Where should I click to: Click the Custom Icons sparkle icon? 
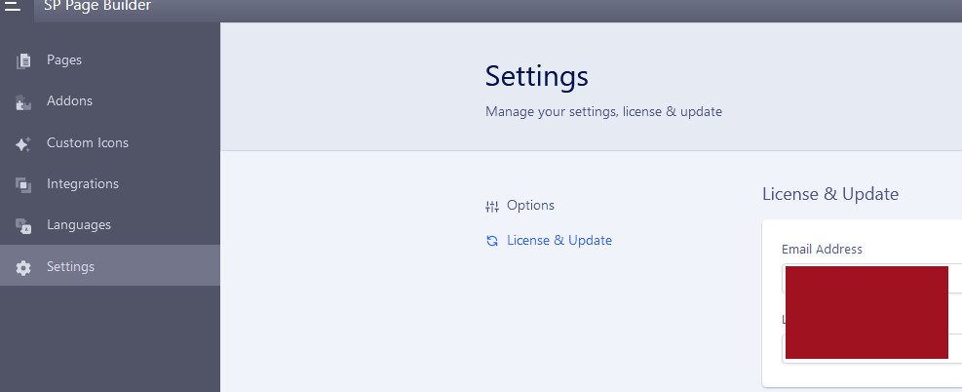coord(23,143)
